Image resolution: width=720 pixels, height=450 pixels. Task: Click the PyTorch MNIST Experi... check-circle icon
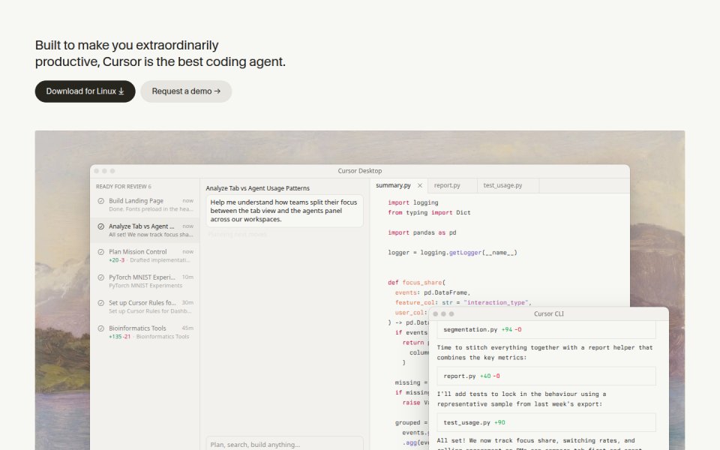100,277
